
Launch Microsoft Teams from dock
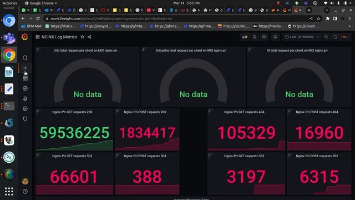tap(9, 38)
